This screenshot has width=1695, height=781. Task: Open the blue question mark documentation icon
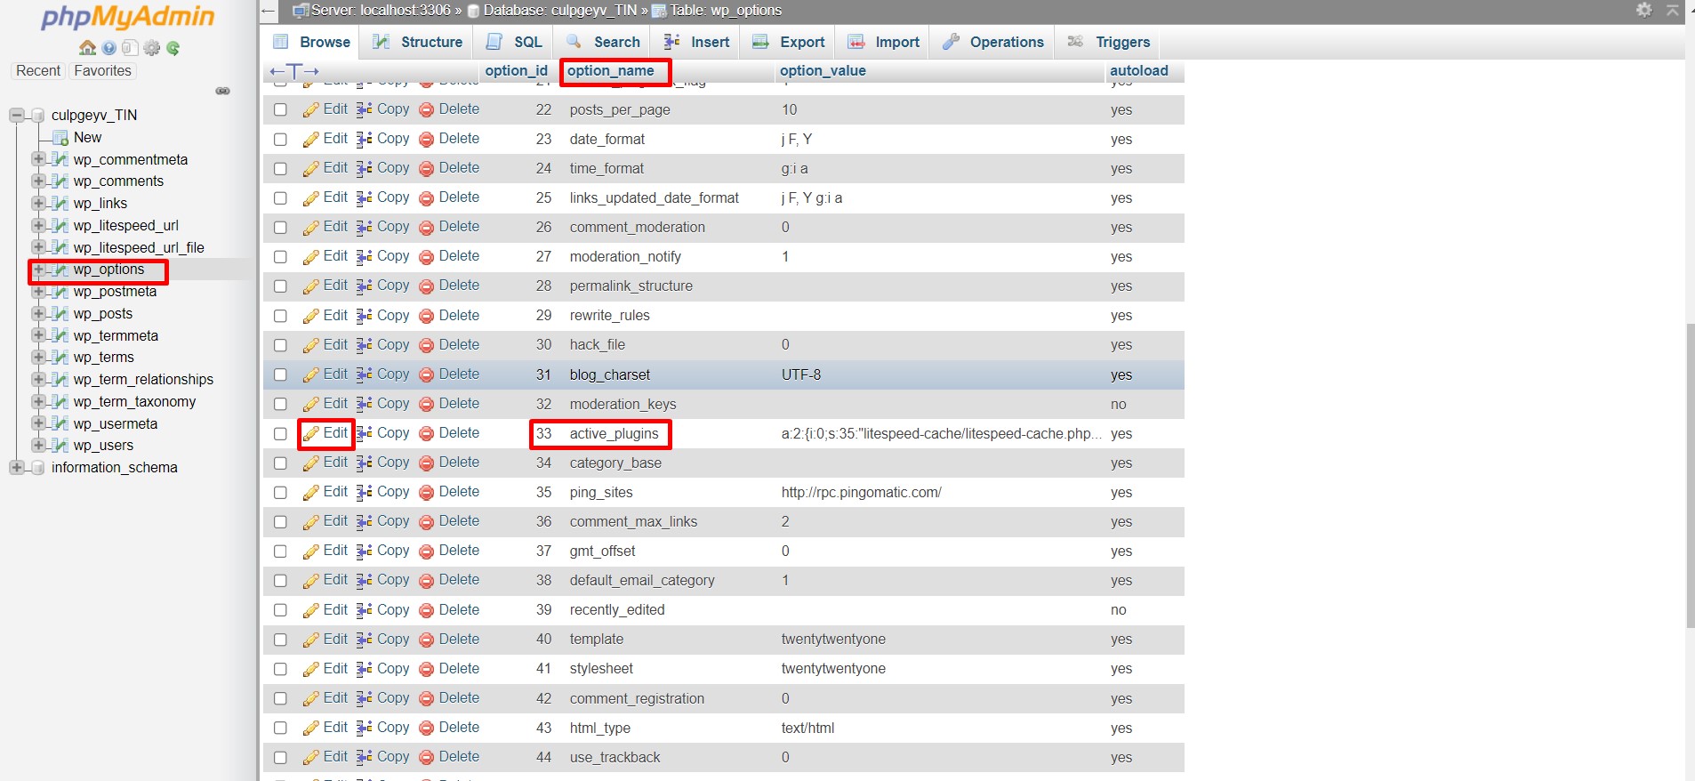pos(108,48)
